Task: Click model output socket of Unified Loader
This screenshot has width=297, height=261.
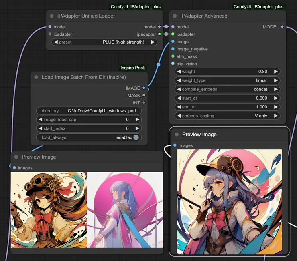Action: coord(159,27)
